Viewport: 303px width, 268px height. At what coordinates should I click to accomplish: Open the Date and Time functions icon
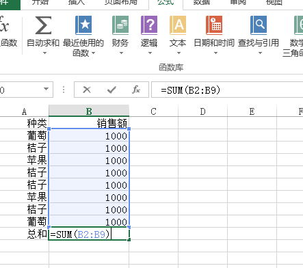coord(214,25)
